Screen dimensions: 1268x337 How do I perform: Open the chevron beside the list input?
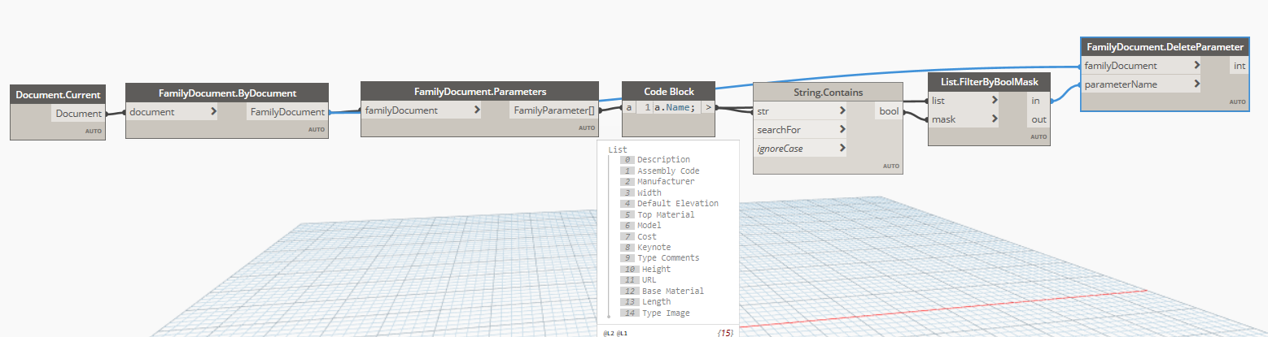995,101
